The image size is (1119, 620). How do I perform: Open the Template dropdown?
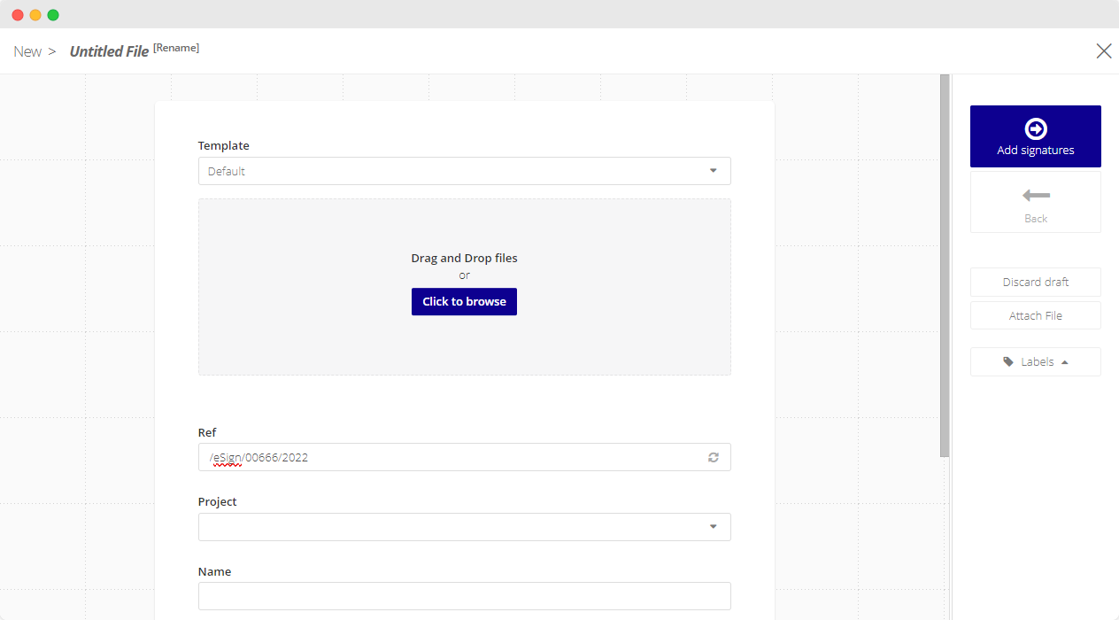coord(464,171)
